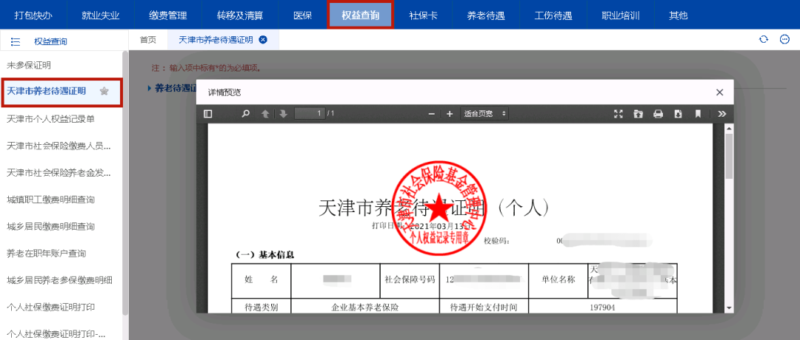Collapse the sidebar via list icon

16,41
